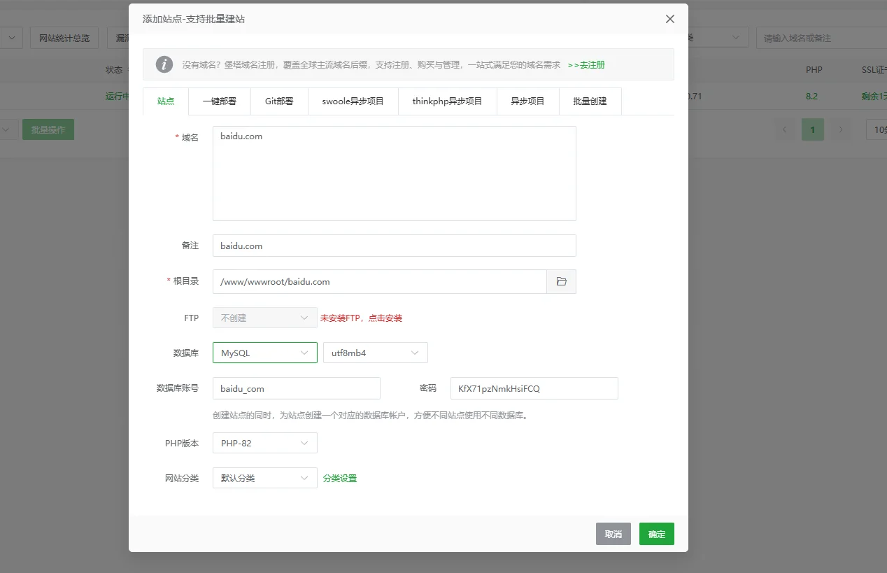Select page 1 in background pagination
The height and width of the screenshot is (573, 887).
[x=813, y=129]
